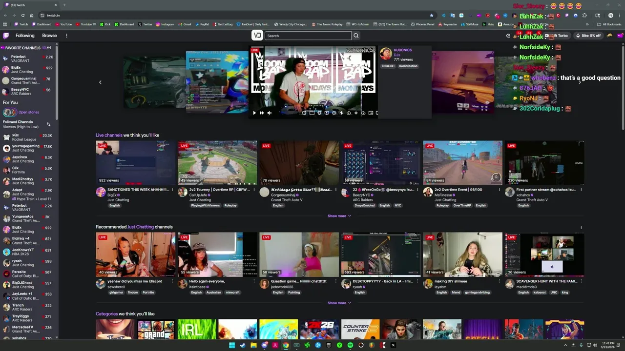Screen dimensions: 625x351
Task: Expand Live channels with Show more
Action: tap(339, 216)
